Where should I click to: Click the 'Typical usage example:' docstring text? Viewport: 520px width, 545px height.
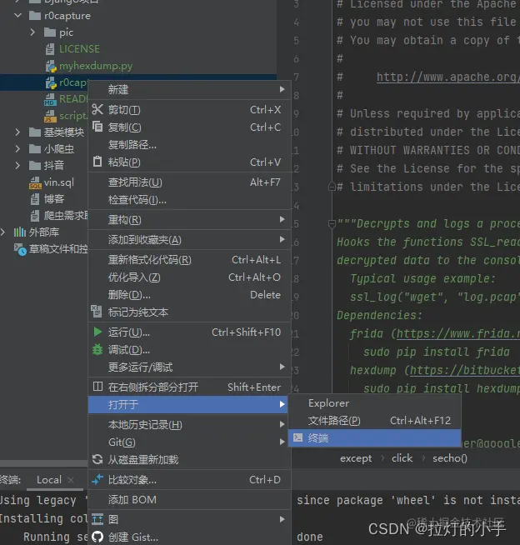pos(422,279)
